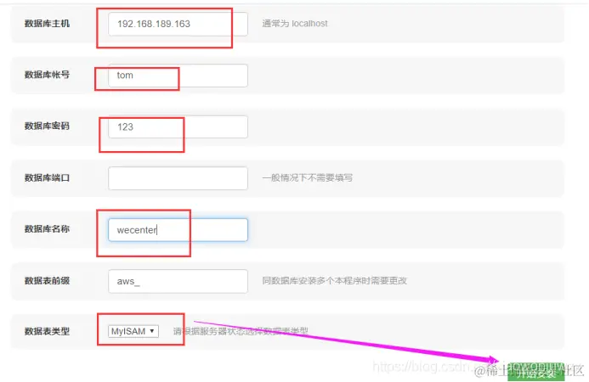The width and height of the screenshot is (589, 382).
Task: Click the hint 一般情况下不需要填写
Action: [x=308, y=178]
